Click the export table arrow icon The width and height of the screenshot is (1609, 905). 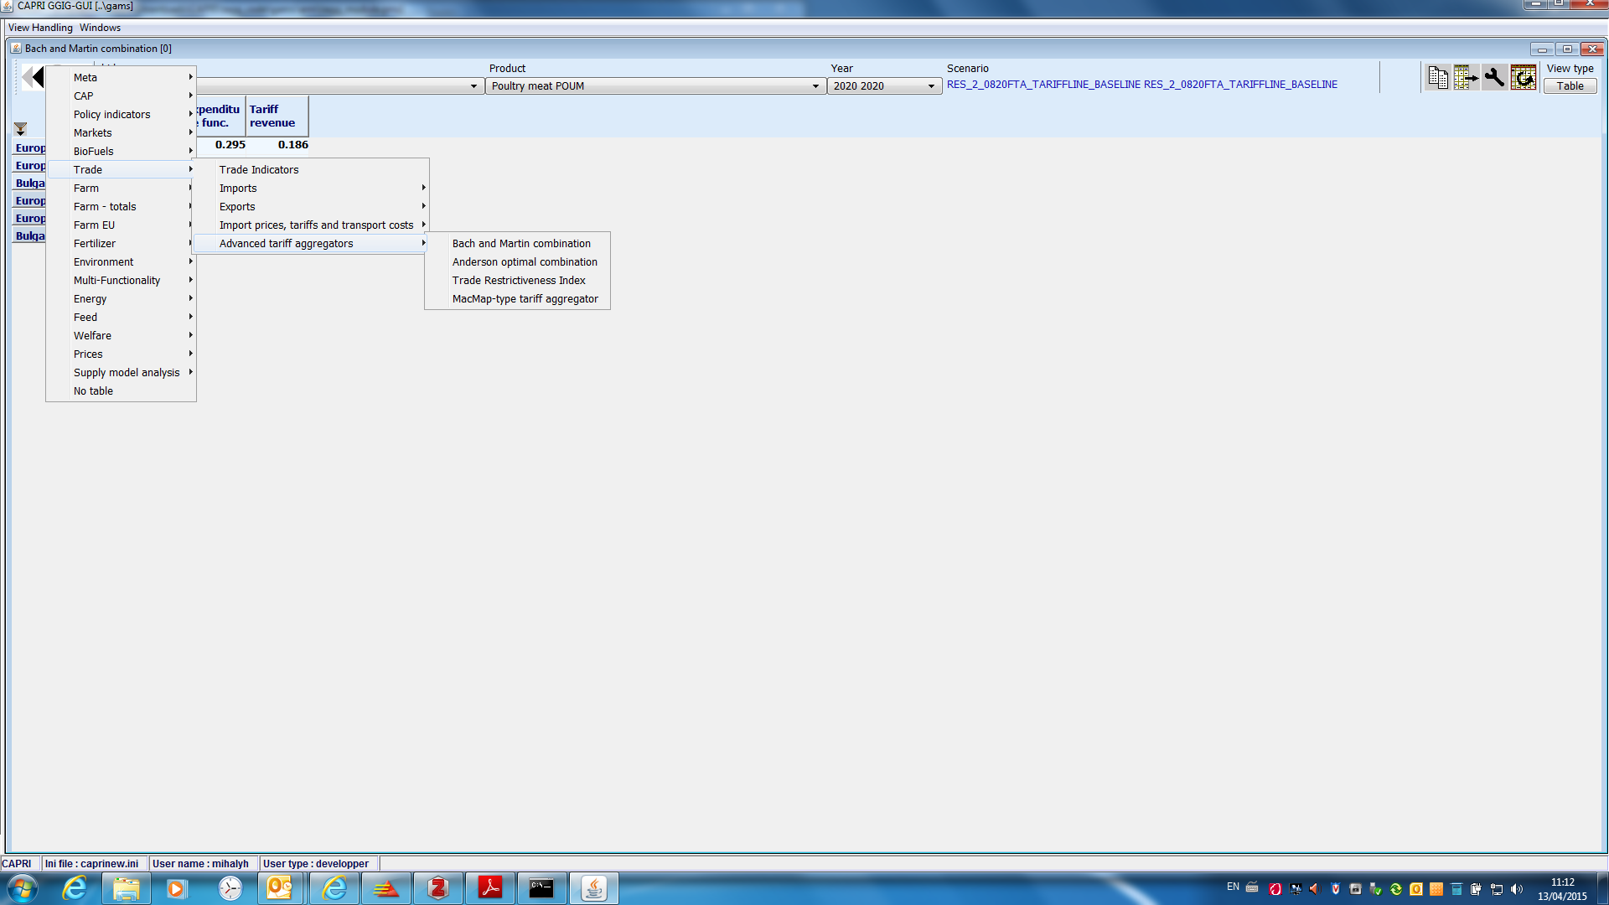[x=1466, y=78]
